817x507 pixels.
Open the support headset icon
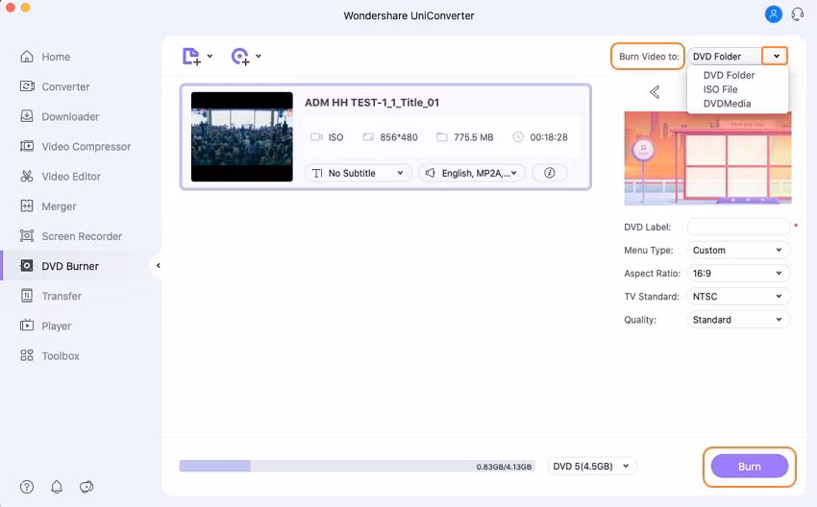coord(797,14)
